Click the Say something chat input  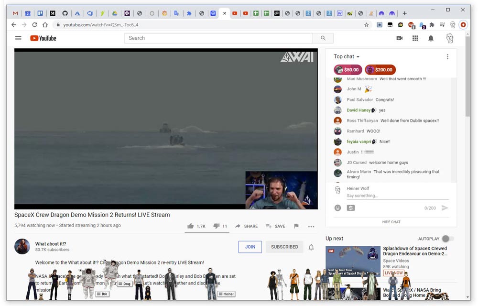pos(397,196)
